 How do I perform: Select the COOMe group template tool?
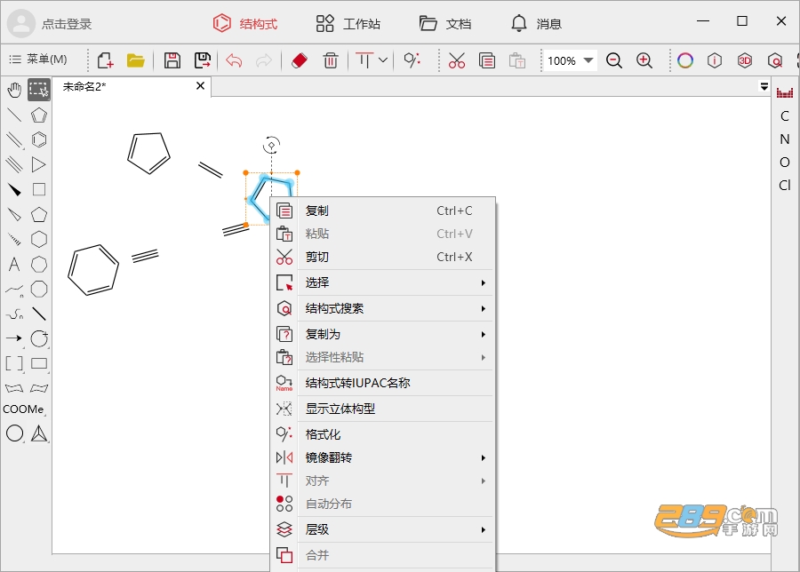pos(23,409)
